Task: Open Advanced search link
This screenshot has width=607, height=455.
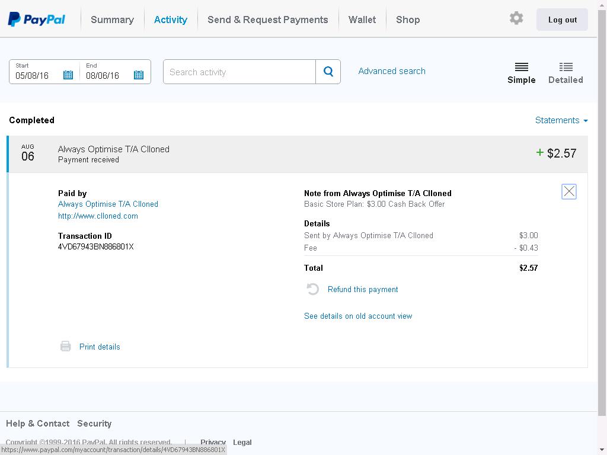Action: (x=392, y=71)
